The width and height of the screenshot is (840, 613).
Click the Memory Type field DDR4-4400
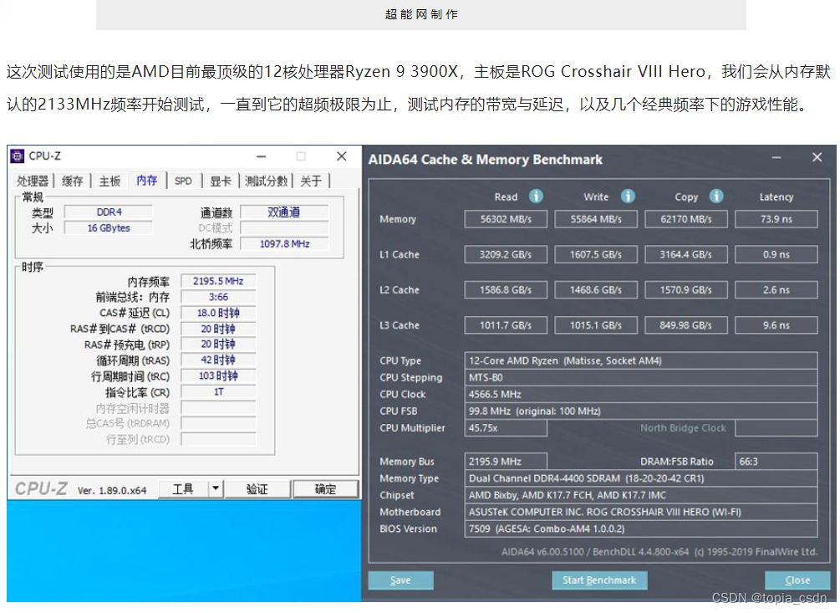[641, 478]
